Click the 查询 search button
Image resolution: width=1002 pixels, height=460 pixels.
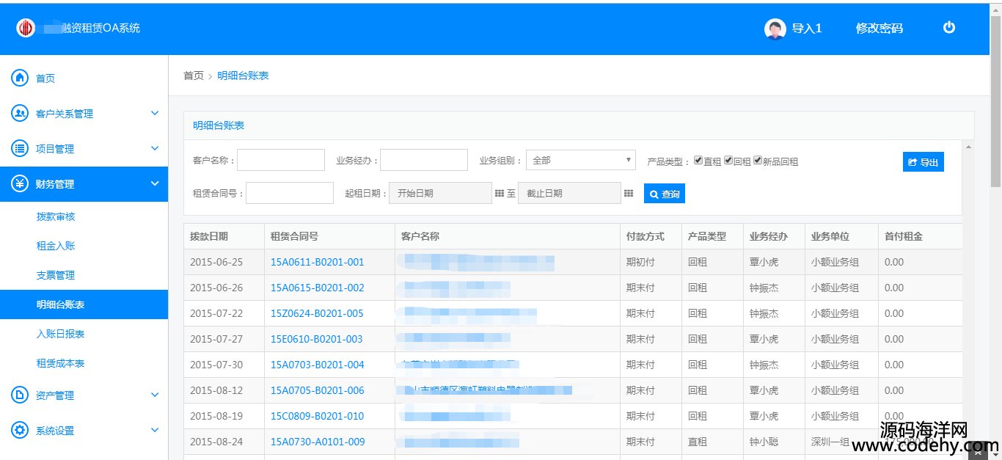664,194
